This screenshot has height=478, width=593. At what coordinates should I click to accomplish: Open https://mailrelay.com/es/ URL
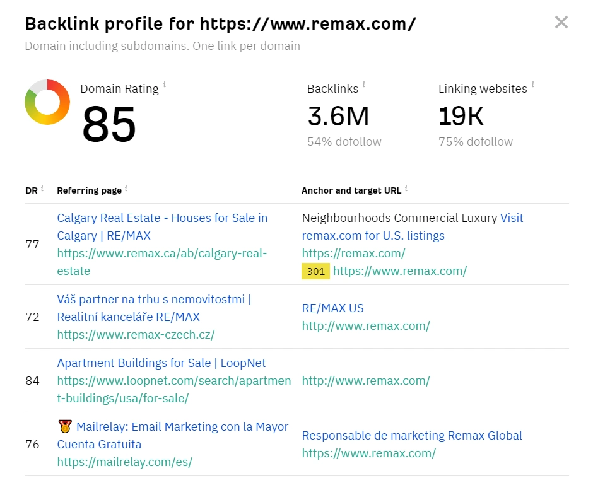[x=125, y=462]
